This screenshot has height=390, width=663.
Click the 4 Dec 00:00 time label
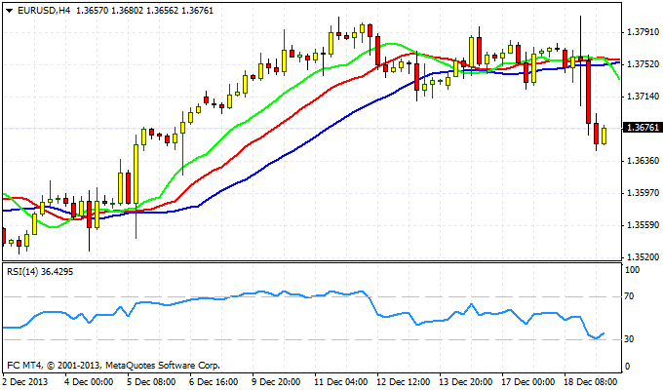click(89, 381)
